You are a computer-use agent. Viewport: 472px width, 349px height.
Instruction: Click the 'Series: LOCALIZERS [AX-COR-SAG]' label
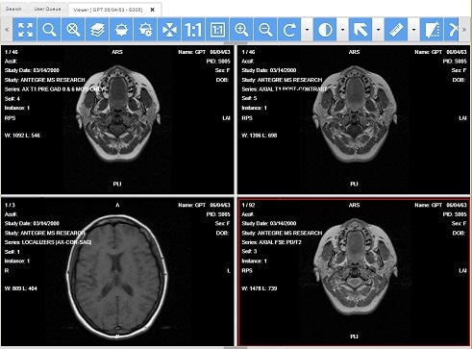48,242
